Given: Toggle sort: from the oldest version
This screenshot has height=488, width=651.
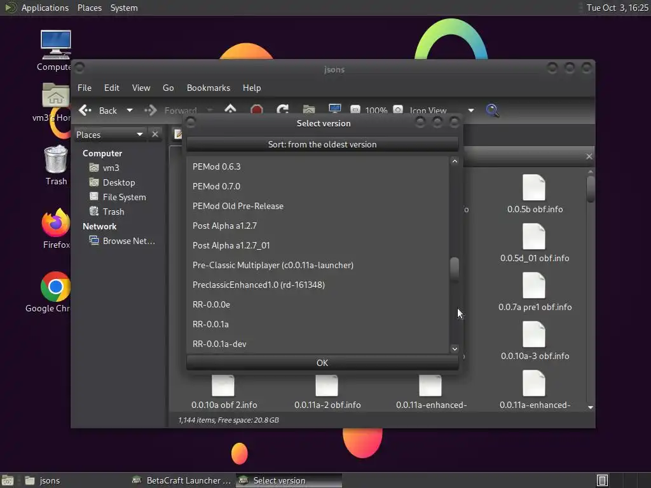Looking at the screenshot, I should 322,144.
